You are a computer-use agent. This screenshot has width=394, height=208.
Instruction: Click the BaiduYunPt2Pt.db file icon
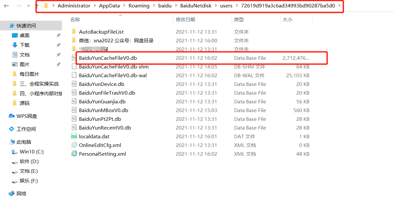(74, 119)
